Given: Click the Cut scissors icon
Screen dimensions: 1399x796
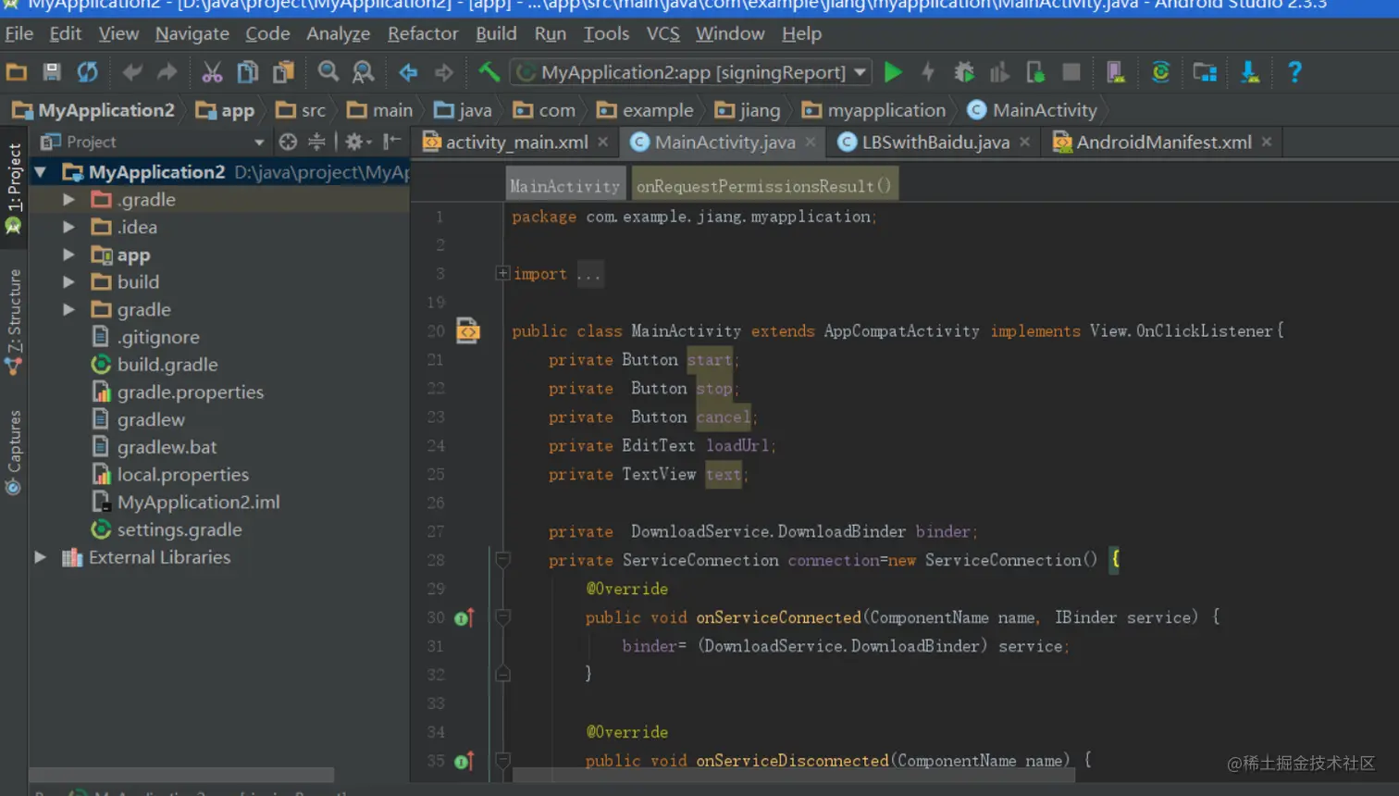Looking at the screenshot, I should tap(212, 72).
